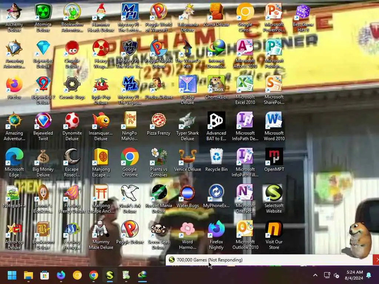Image resolution: width=379 pixels, height=284 pixels.
Task: Select Mummy Maze Deluxe icon
Action: [x=101, y=235]
